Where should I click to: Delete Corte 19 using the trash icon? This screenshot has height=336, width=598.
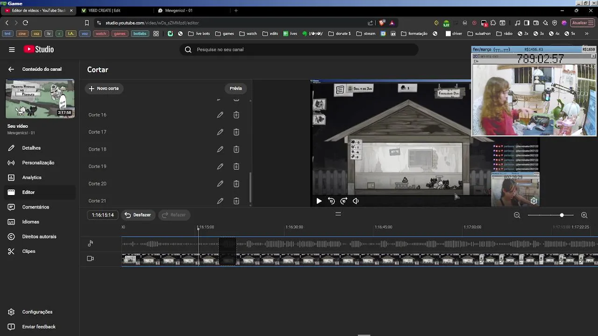point(236,167)
